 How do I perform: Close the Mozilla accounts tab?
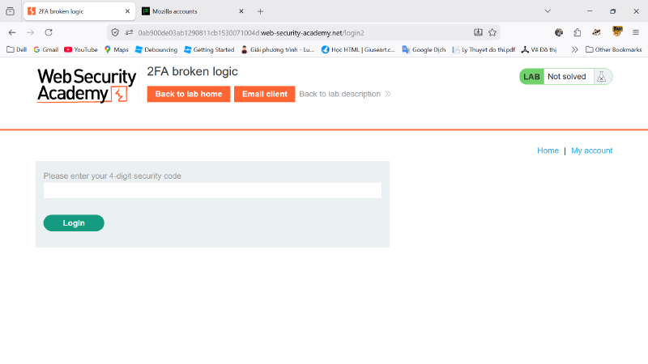click(x=241, y=11)
